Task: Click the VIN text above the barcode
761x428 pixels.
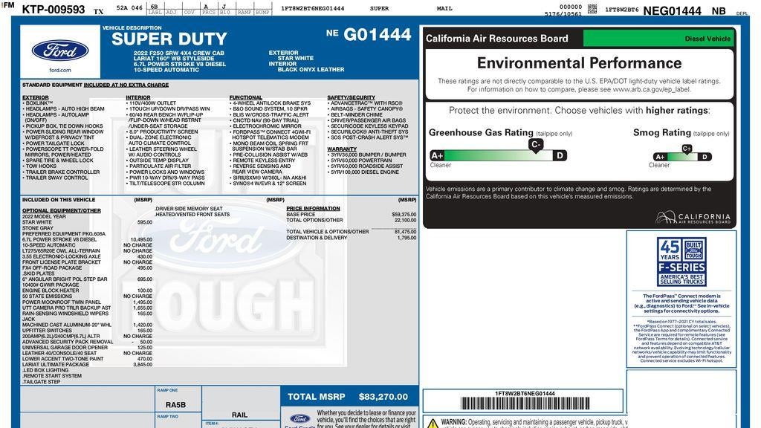Action: tap(525, 394)
